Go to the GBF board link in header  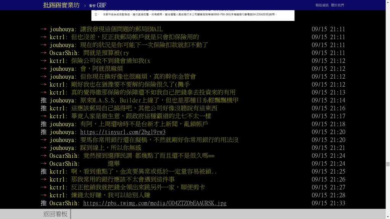point(101,5)
